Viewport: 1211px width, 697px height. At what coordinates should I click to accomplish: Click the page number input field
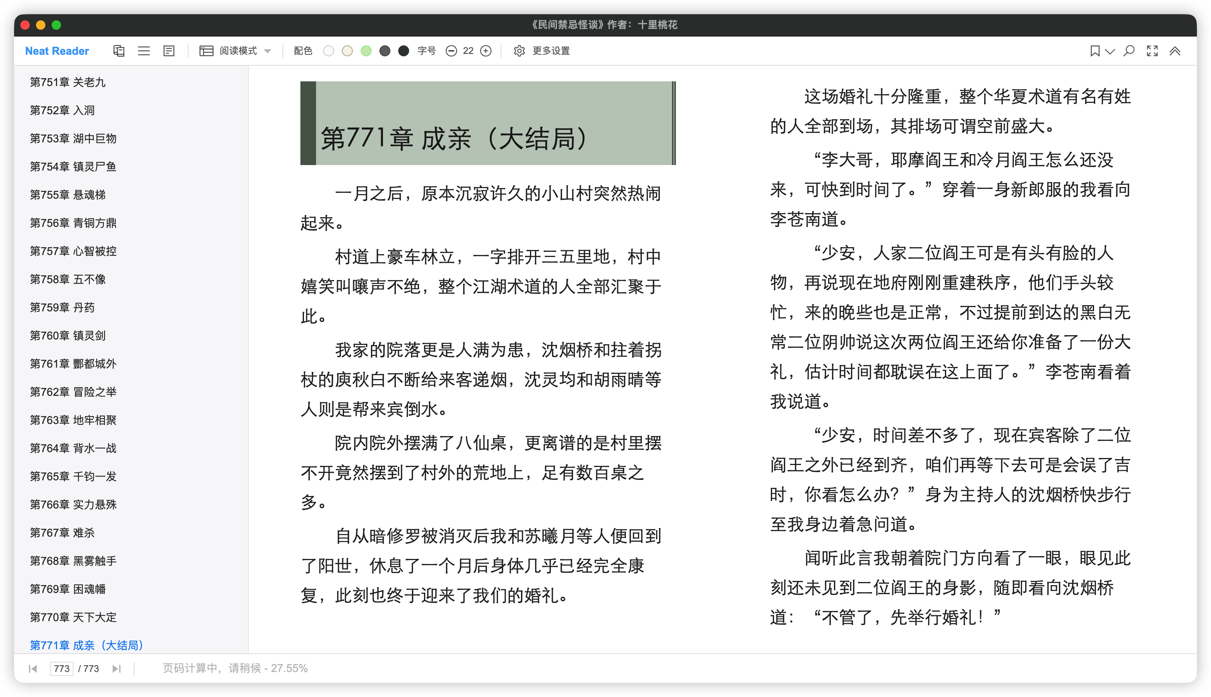(x=61, y=668)
